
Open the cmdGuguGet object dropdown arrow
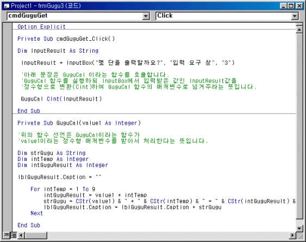coord(146,16)
